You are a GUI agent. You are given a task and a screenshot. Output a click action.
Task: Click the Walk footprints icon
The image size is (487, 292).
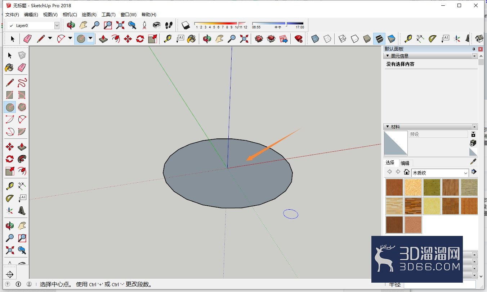pos(169,25)
